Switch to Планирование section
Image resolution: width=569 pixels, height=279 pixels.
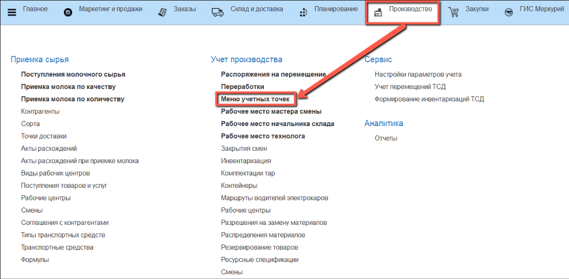[336, 9]
